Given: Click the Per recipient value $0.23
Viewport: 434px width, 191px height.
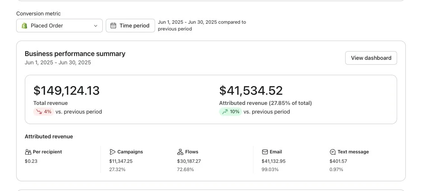Looking at the screenshot, I should [31, 161].
